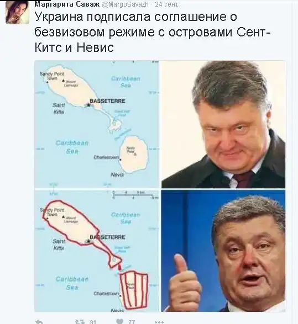Image resolution: width=298 pixels, height=324 pixels.
Task: Click the red-striped Nevis island drawing
Action: 134,290
